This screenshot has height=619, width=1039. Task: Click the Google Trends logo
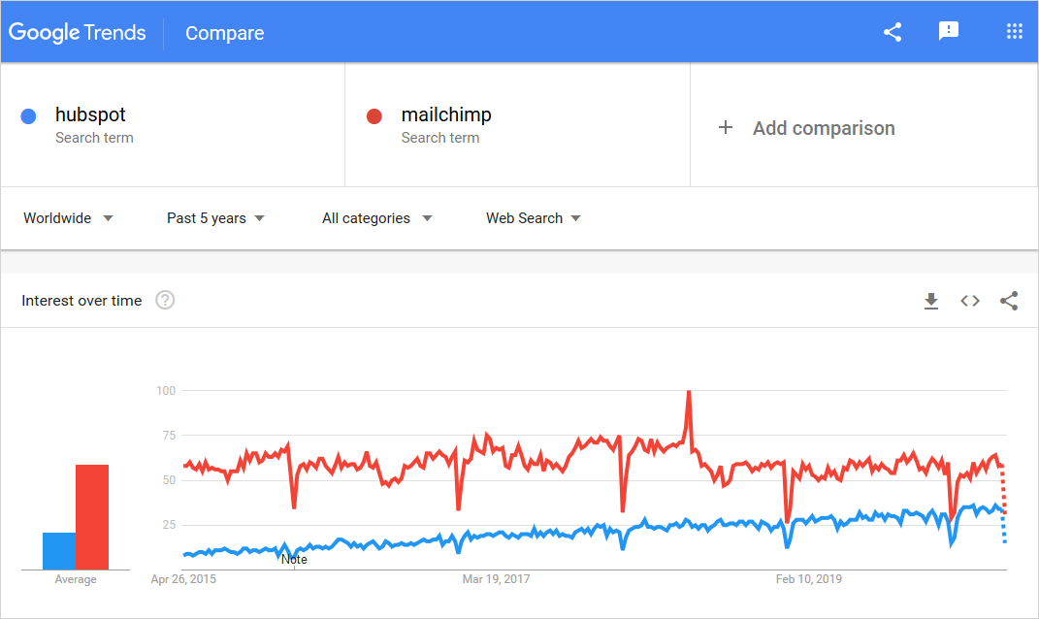[78, 33]
